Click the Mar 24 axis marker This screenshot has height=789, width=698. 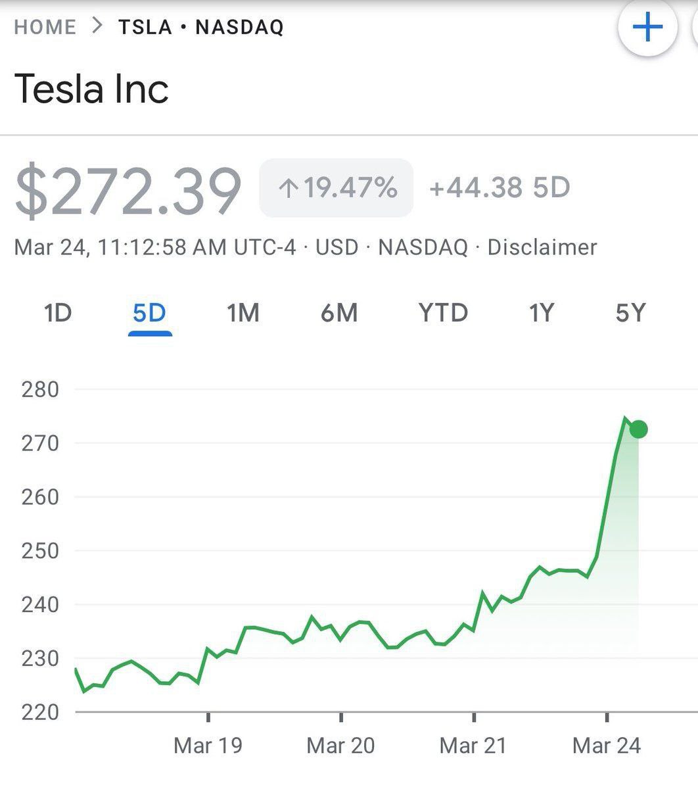tap(607, 746)
